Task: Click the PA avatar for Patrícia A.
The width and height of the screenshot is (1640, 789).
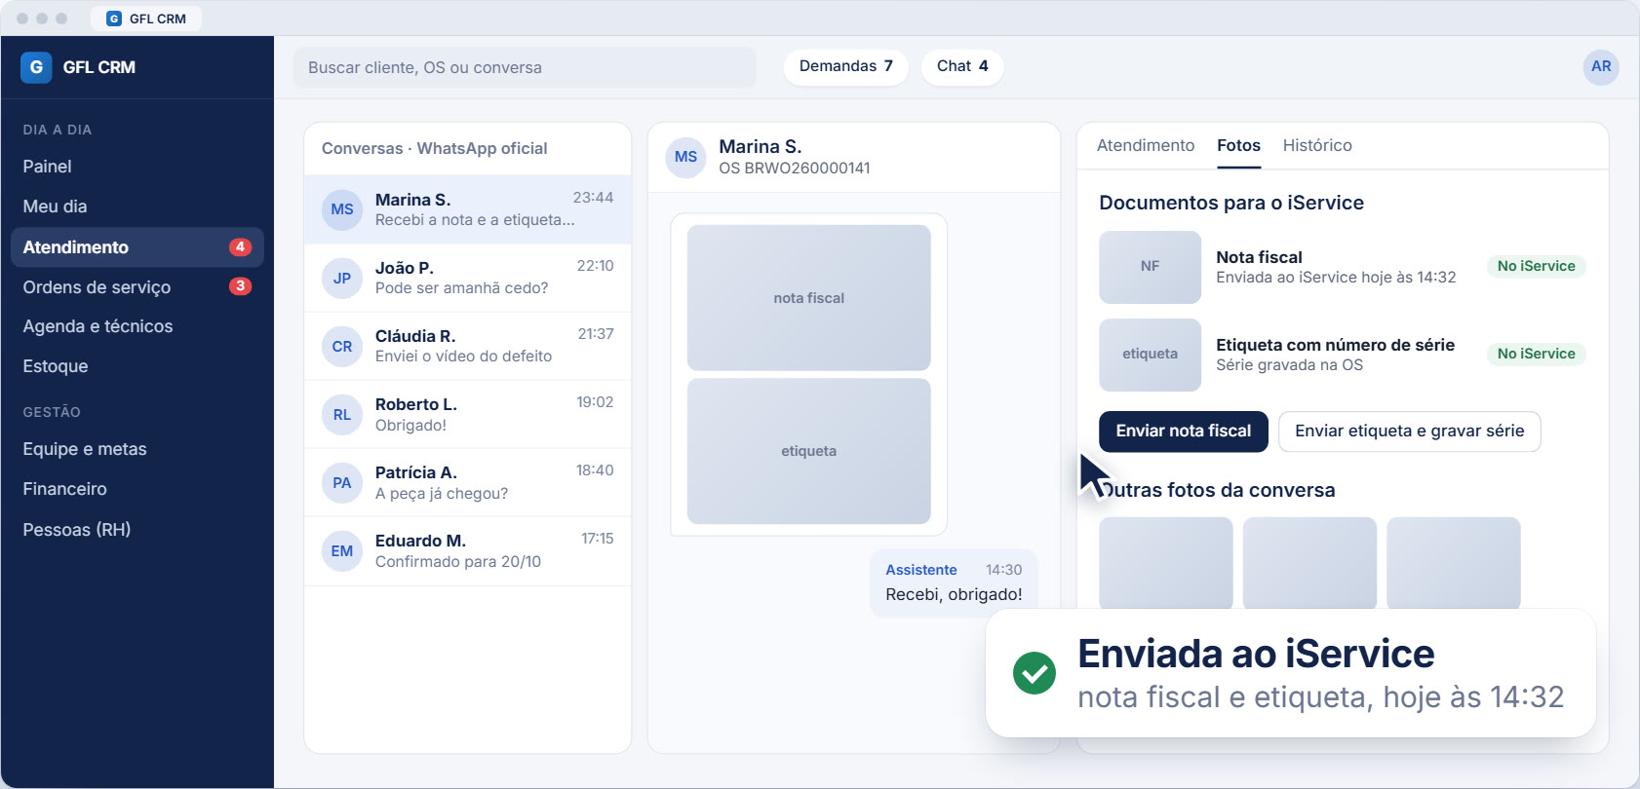Action: click(342, 482)
